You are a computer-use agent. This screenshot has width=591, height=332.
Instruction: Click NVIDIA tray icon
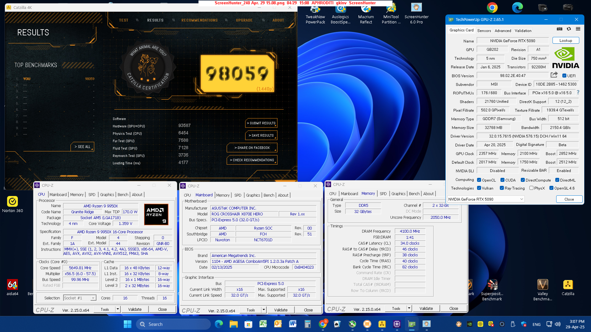tap(469, 324)
